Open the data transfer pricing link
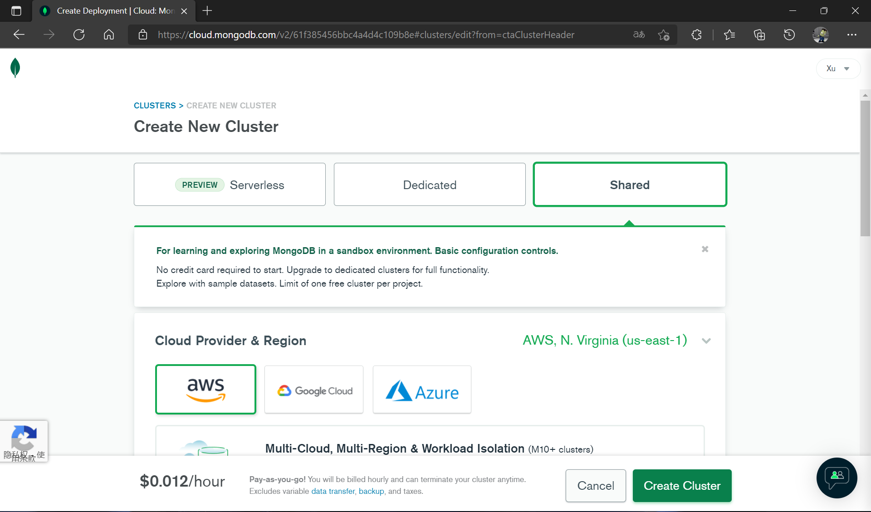The width and height of the screenshot is (871, 512). (x=333, y=492)
